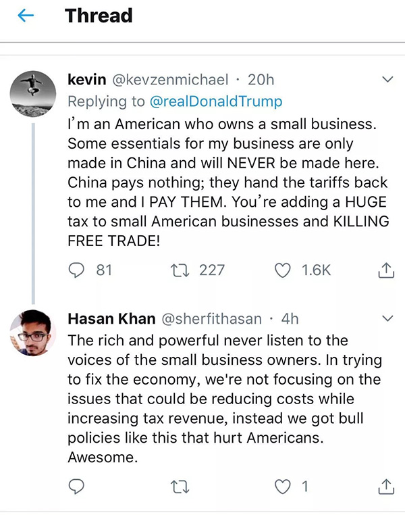Open the @realDonaldTrump profile link
Screen dimensions: 405x515
[217, 101]
